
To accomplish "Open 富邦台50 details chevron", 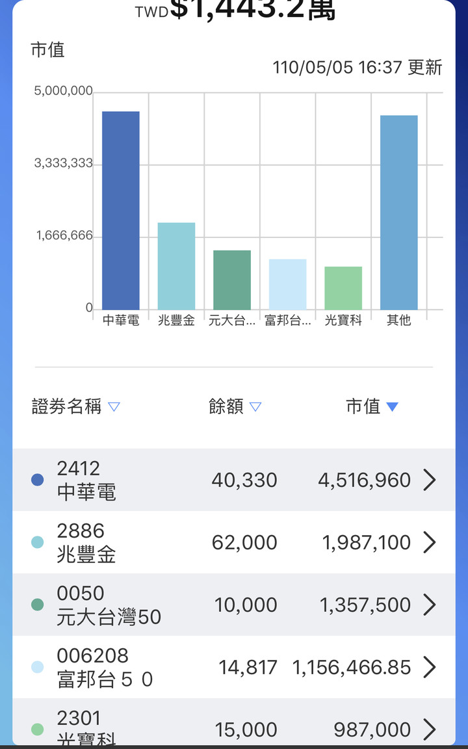I will [x=430, y=667].
